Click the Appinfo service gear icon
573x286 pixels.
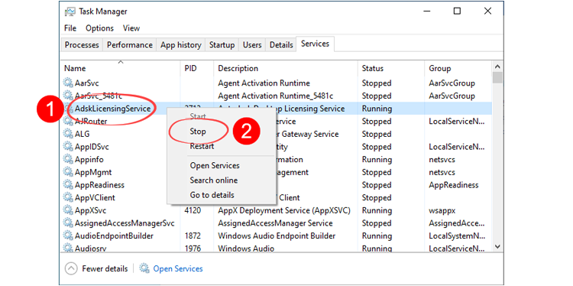point(68,160)
